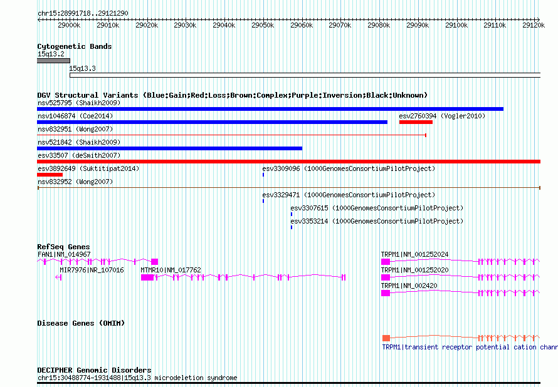Select the MTMR10 large first exon block

[147, 277]
